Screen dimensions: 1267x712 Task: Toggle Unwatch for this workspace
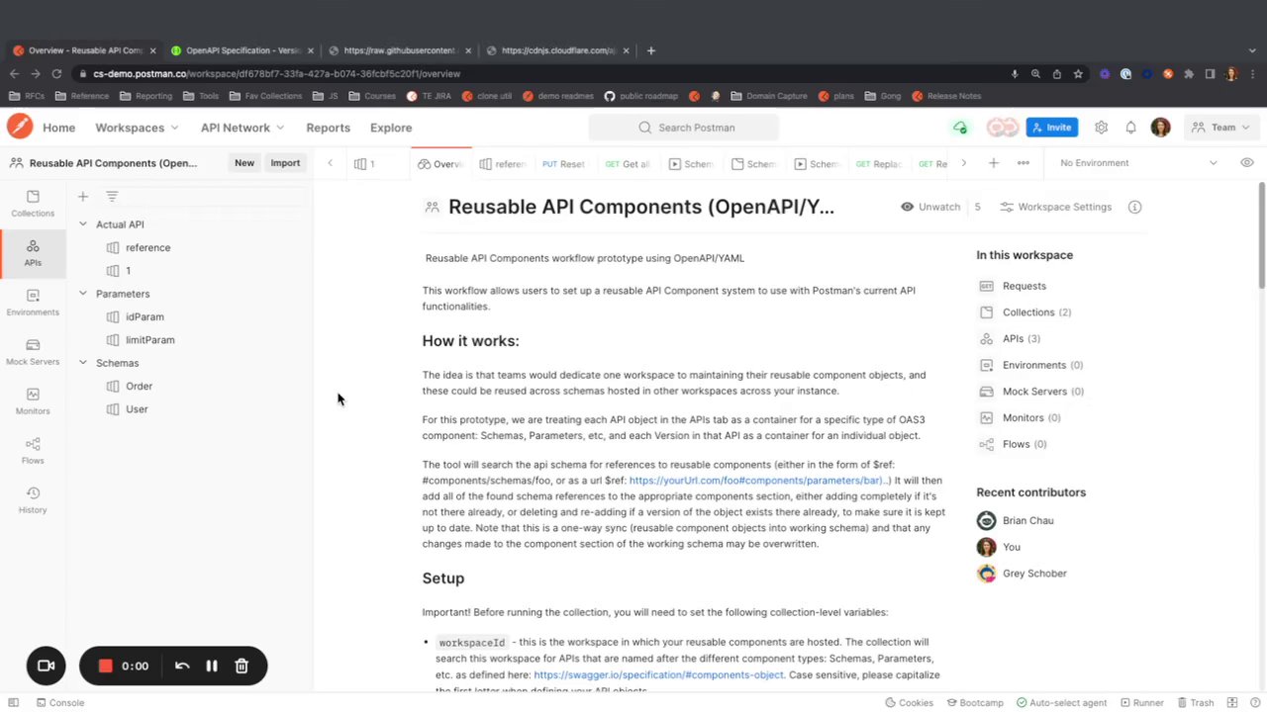pyautogui.click(x=930, y=207)
